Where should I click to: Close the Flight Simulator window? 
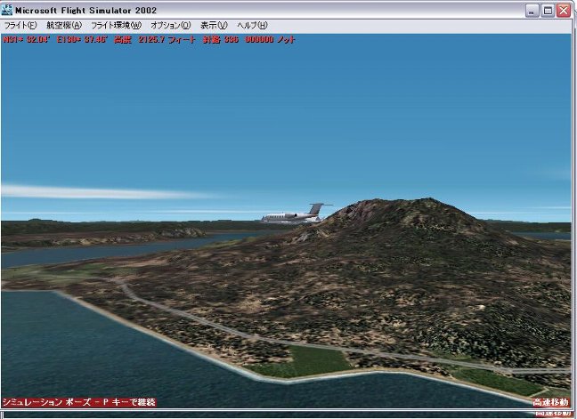[565, 10]
